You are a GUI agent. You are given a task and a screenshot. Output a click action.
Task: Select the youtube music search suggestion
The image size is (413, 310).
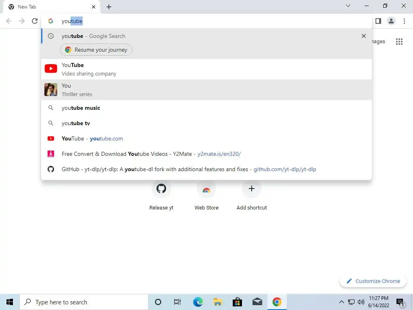(x=206, y=108)
